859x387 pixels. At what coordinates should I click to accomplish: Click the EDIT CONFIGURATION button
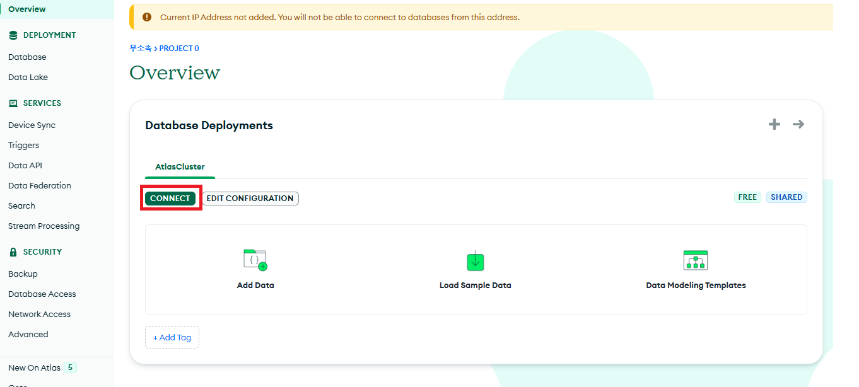[250, 198]
